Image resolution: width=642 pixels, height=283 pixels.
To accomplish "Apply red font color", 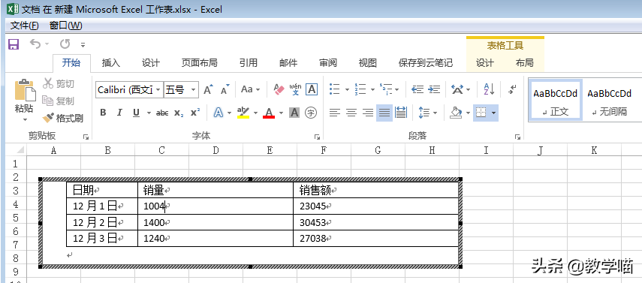I will point(269,113).
